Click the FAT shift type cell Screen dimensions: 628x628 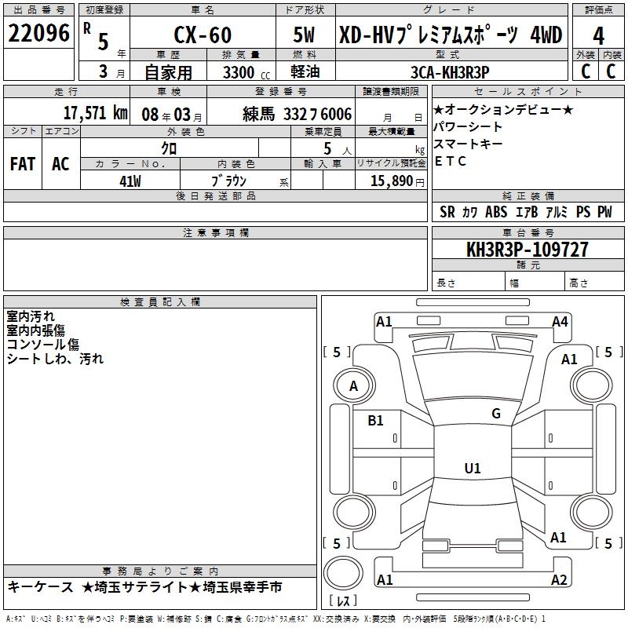pos(23,164)
